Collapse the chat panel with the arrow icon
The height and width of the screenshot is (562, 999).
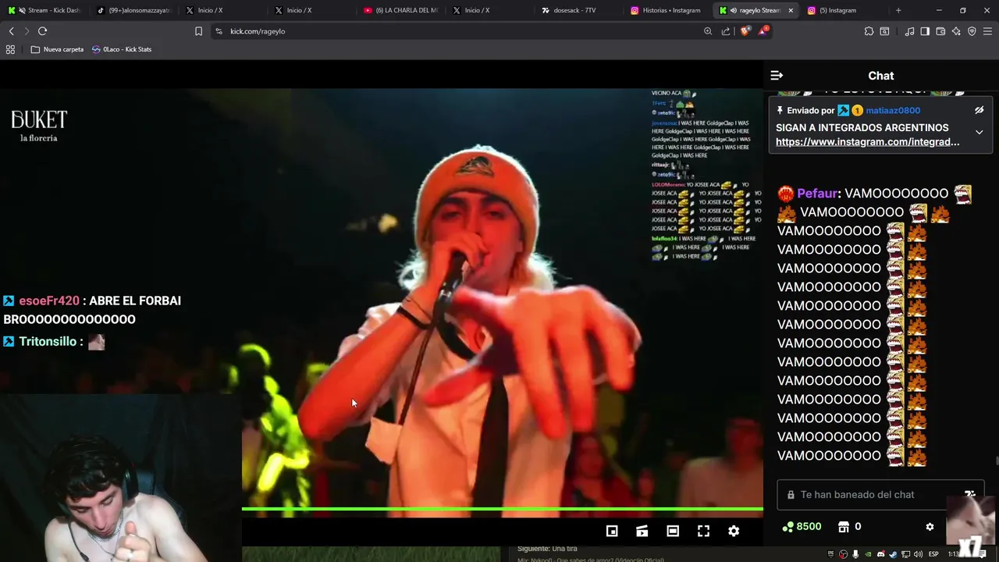(776, 76)
